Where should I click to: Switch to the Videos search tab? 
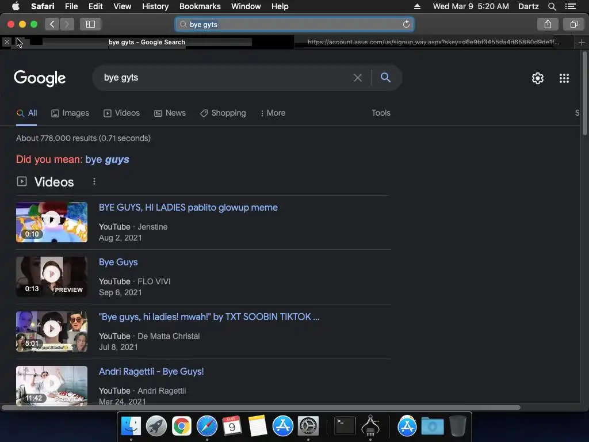pyautogui.click(x=122, y=113)
